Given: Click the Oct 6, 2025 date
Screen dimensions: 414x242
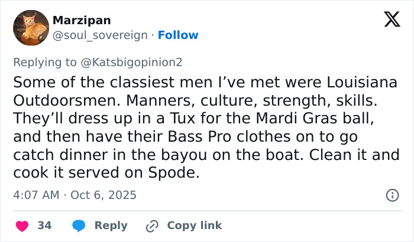Looking at the screenshot, I should pyautogui.click(x=105, y=195).
